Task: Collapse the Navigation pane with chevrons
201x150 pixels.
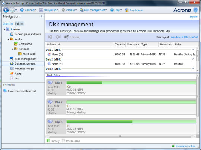Action: click(42, 16)
